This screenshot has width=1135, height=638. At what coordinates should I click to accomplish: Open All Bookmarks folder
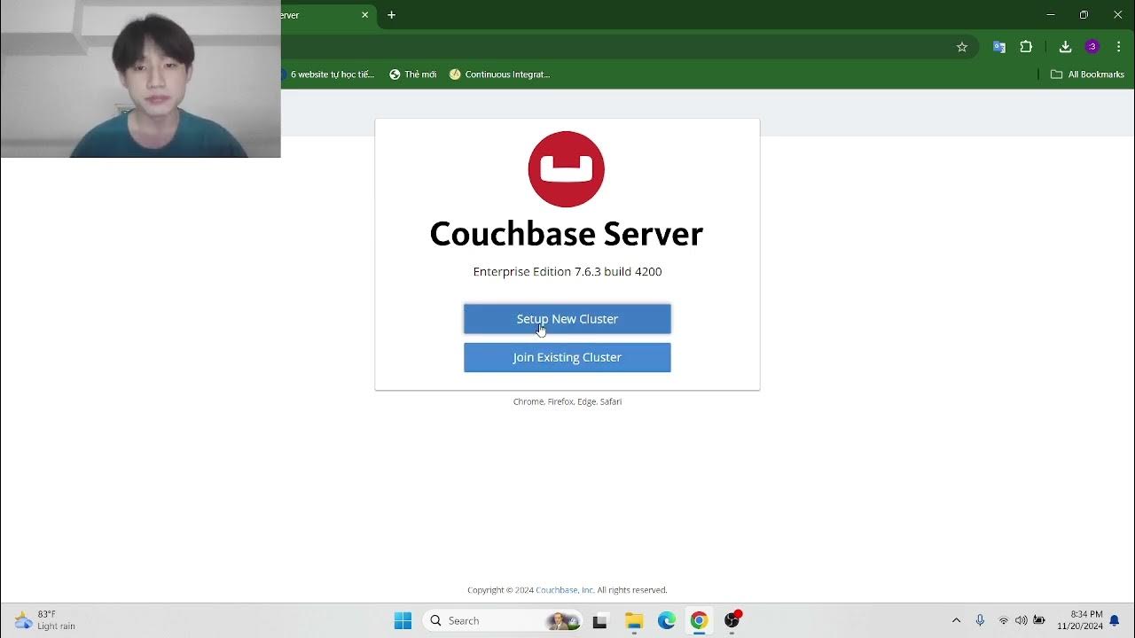click(x=1087, y=74)
